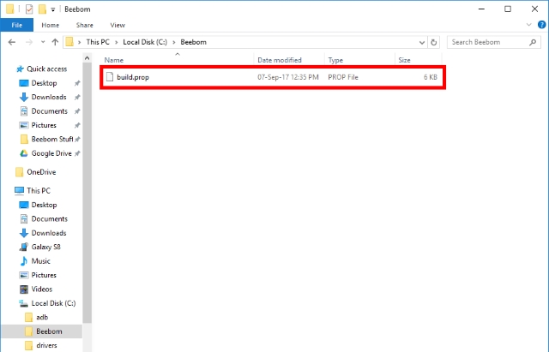549x352 pixels.
Task: Open the address bar history dropdown
Action: pyautogui.click(x=421, y=42)
